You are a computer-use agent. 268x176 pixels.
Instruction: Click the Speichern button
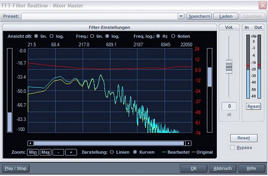point(199,16)
